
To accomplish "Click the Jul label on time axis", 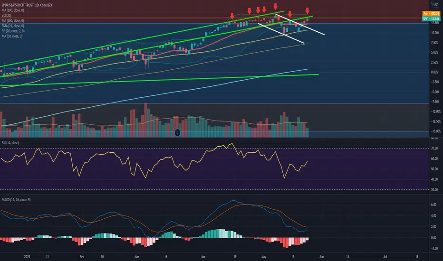I will tap(385, 257).
